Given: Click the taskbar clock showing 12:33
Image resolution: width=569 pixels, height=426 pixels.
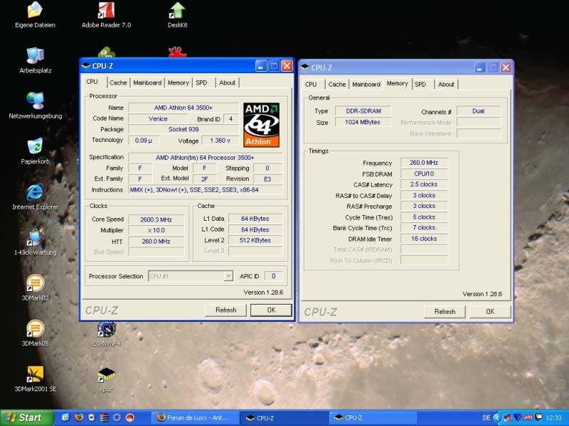Looking at the screenshot, I should [x=554, y=418].
